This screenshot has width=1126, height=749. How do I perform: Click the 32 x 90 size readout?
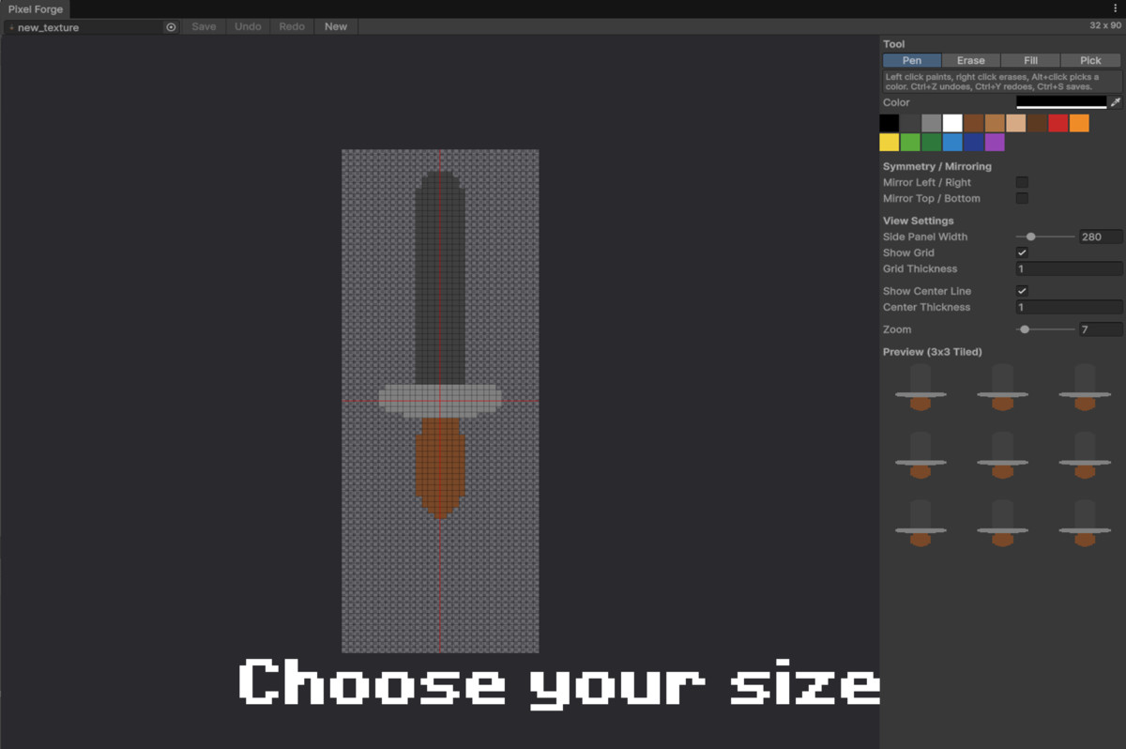(x=1105, y=26)
